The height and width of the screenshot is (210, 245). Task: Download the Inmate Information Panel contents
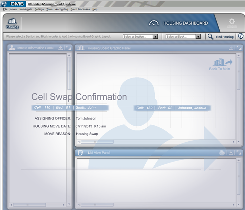pos(61,48)
